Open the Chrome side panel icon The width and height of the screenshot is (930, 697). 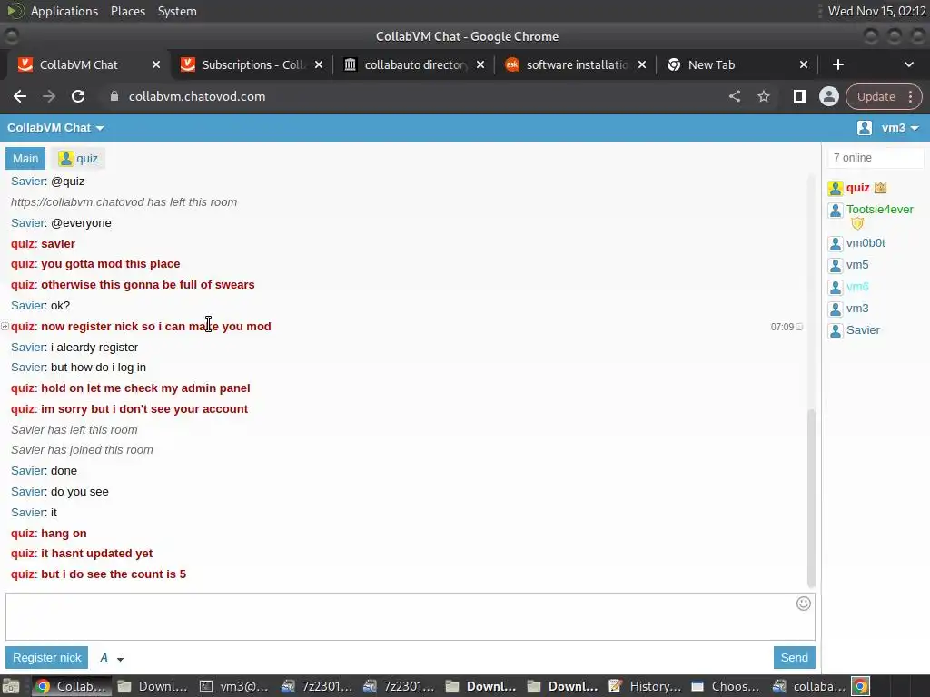tap(799, 96)
